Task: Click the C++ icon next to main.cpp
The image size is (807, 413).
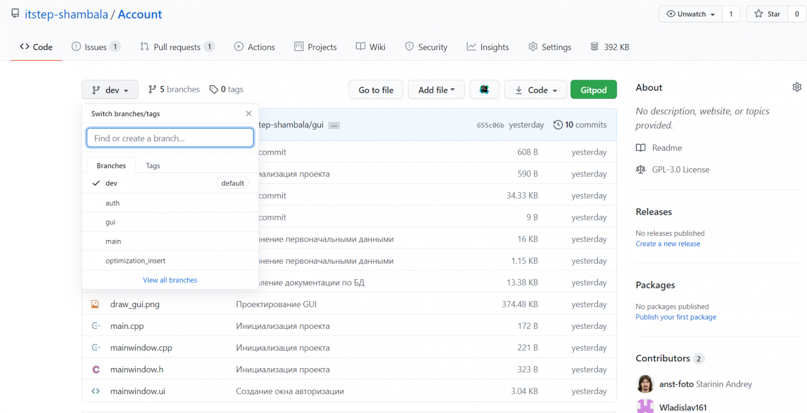Action: coord(96,326)
